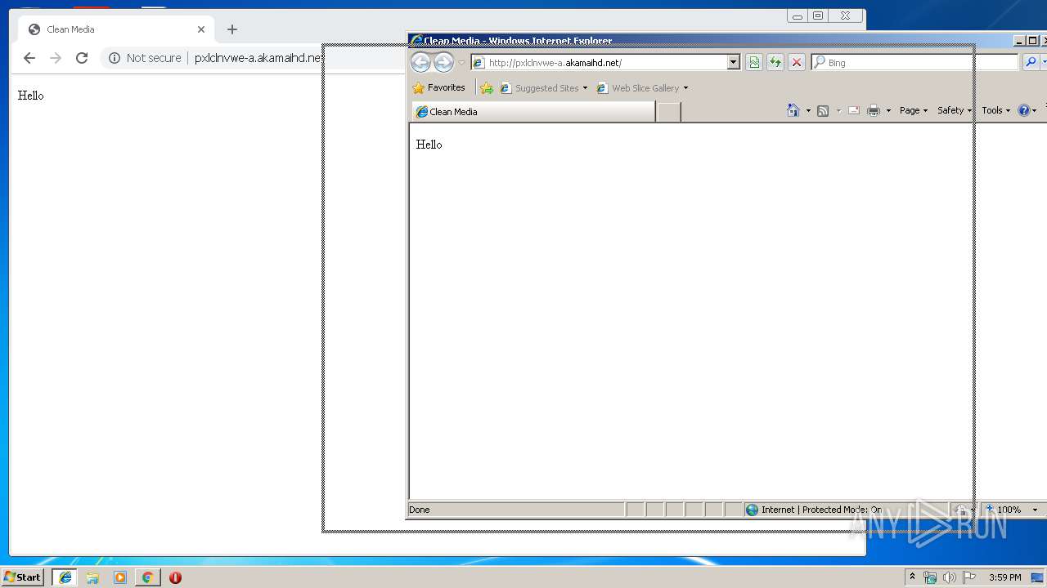This screenshot has width=1047, height=588.
Task: Select the Clean Media tab in Chrome
Action: pyautogui.click(x=116, y=29)
